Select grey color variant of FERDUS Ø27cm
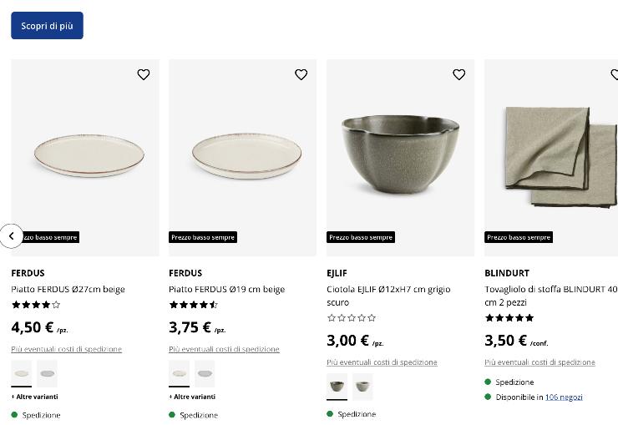Screen dimensions: 618x425 pyautogui.click(x=47, y=373)
